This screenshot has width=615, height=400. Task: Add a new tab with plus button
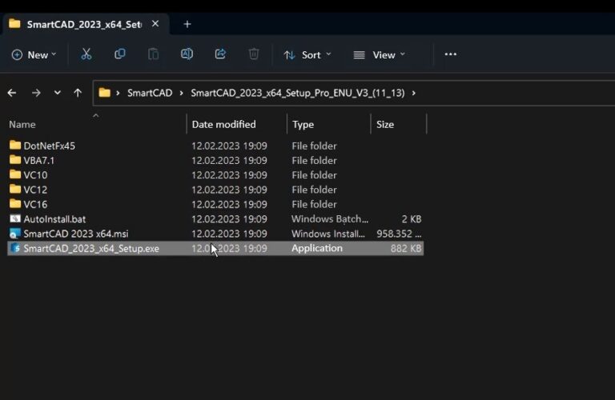click(x=187, y=24)
